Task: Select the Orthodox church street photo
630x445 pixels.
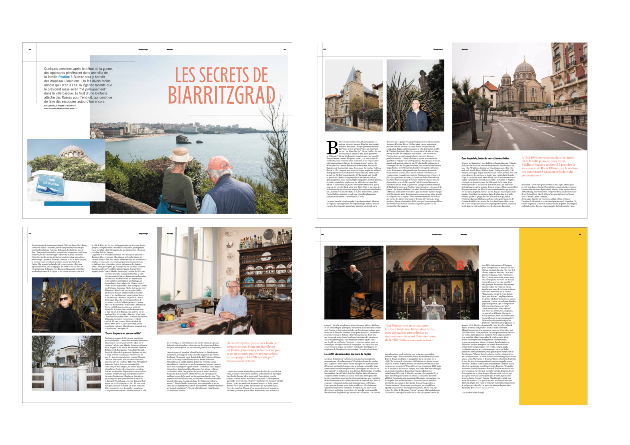Action: (520, 96)
